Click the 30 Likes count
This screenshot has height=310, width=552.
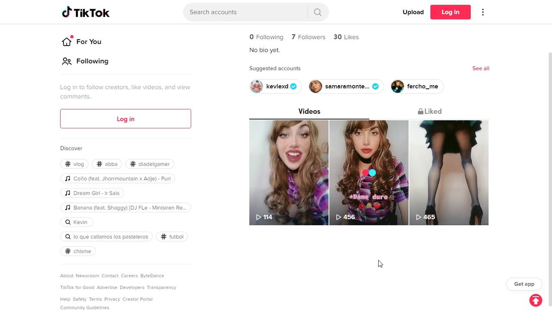(x=346, y=37)
